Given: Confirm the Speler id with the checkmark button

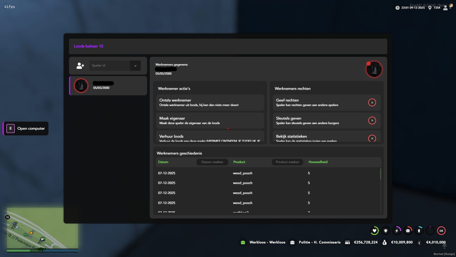Looking at the screenshot, I should 135,66.
